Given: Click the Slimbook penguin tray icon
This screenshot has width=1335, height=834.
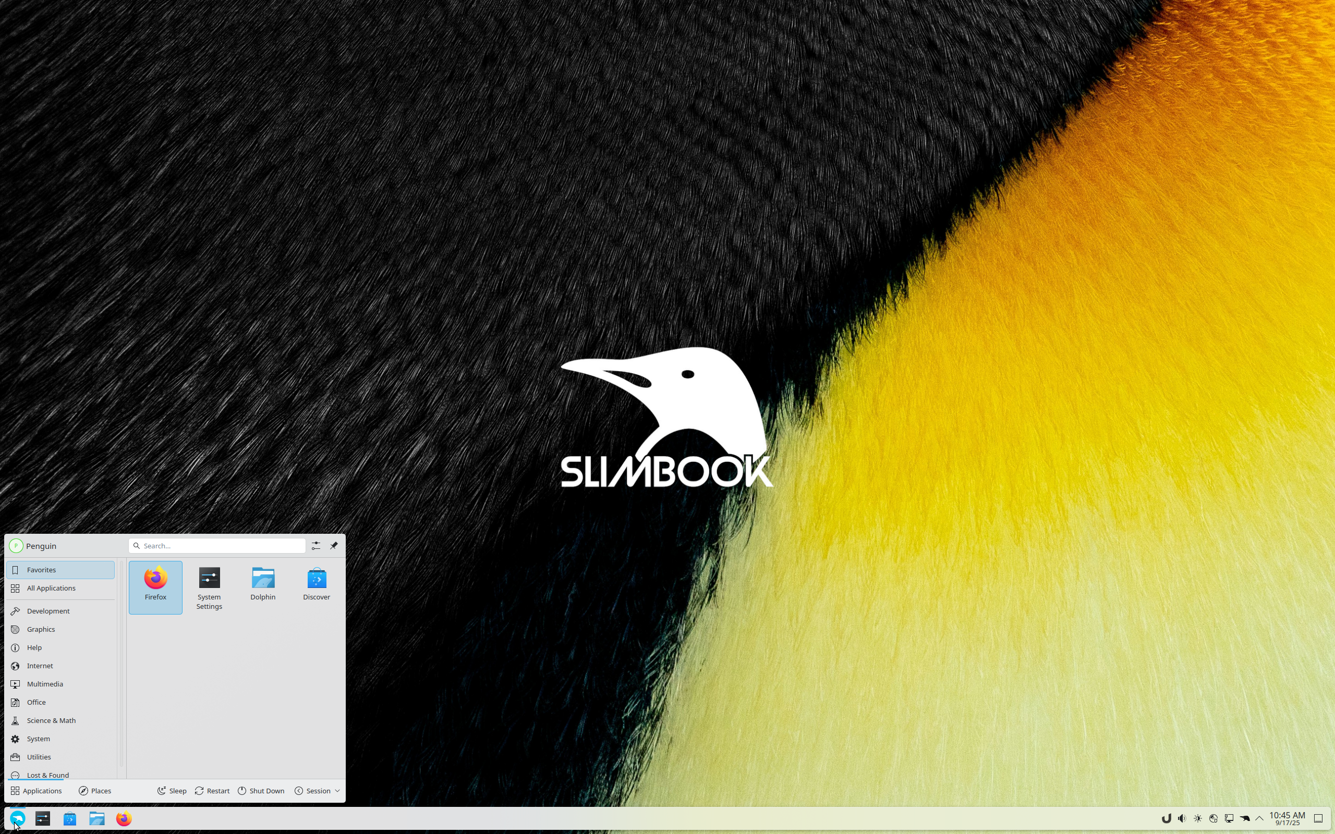Looking at the screenshot, I should pos(1245,818).
